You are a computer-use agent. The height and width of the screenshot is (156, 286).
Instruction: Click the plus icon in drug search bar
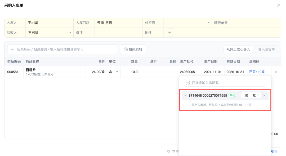(x=12, y=49)
